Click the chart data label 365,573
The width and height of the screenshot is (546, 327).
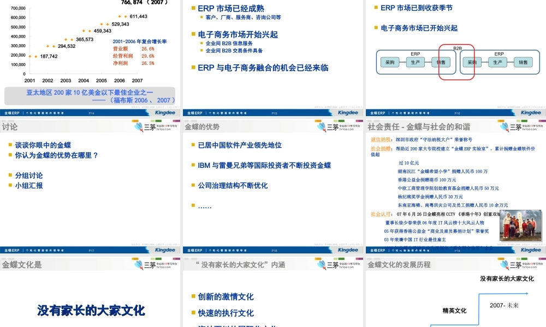(85, 39)
